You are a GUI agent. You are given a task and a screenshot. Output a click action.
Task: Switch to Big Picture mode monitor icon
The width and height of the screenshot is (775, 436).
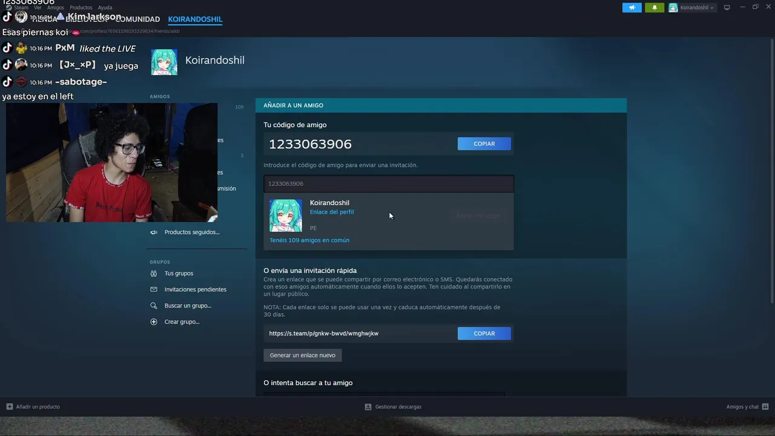point(727,8)
